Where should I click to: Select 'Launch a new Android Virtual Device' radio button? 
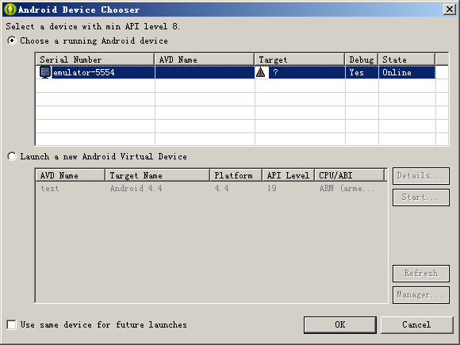(x=12, y=156)
